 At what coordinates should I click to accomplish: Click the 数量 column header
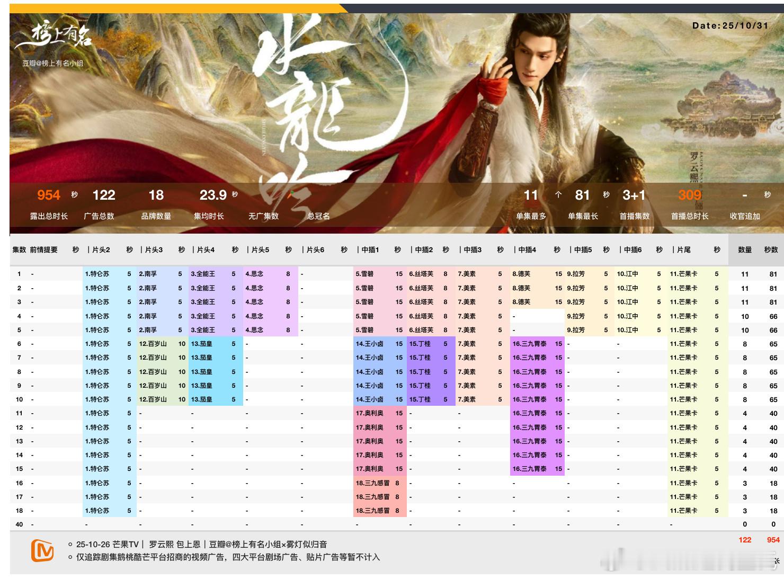[745, 250]
